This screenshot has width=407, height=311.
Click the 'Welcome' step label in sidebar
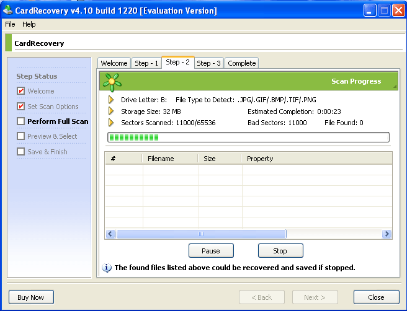point(41,91)
